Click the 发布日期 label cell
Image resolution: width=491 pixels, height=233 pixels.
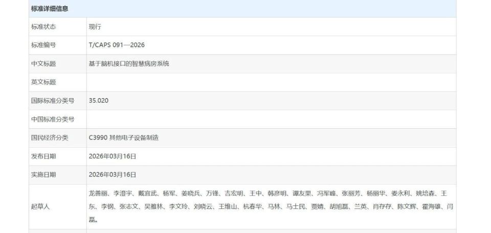58,156
